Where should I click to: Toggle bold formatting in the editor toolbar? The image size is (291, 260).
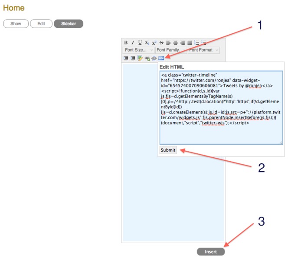click(126, 42)
